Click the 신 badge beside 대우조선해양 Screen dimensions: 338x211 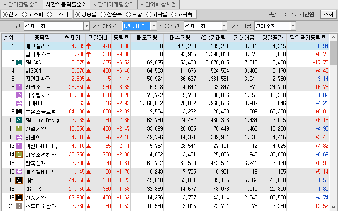tap(19, 154)
